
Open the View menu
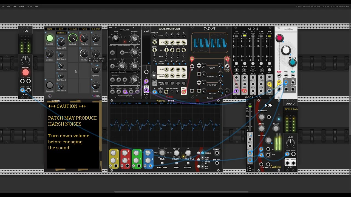(x=14, y=6)
